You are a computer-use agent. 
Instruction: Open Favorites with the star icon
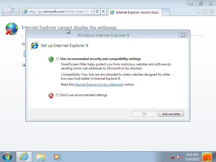[205, 11]
